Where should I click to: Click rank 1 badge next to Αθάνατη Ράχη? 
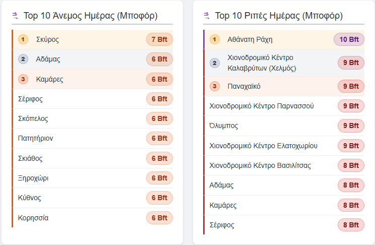[215, 39]
